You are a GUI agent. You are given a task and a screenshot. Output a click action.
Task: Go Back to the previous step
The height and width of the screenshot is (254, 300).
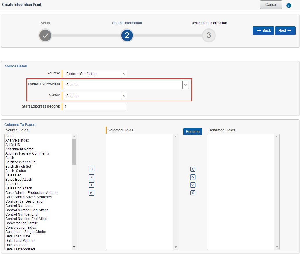263,31
